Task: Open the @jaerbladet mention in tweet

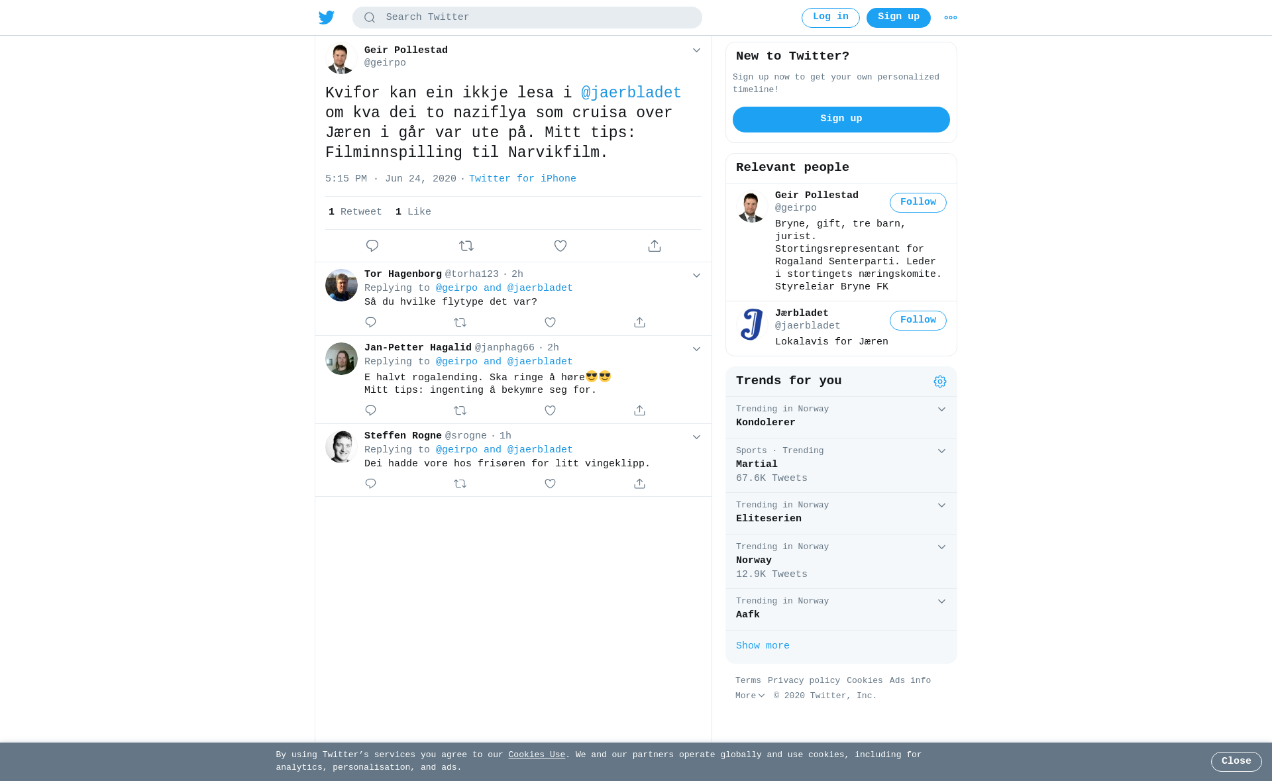Action: pos(631,93)
